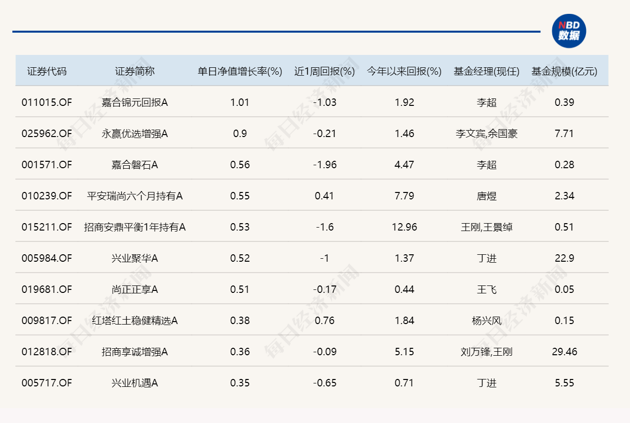Click the NBD数据 logo icon
The width and height of the screenshot is (630, 423).
pos(569,31)
